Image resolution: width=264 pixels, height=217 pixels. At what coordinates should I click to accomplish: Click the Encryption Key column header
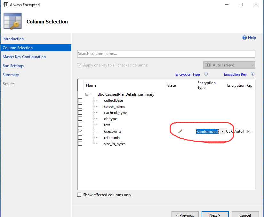pos(240,85)
